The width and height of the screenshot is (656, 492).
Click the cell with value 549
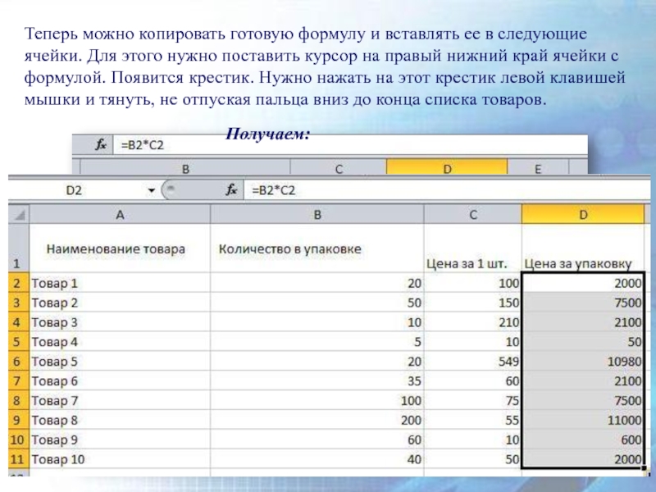472,362
